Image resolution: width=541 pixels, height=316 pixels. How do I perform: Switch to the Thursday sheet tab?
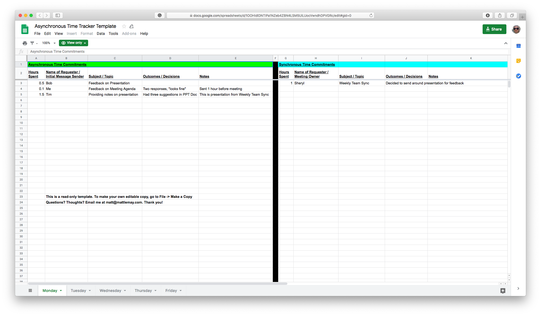coord(143,291)
